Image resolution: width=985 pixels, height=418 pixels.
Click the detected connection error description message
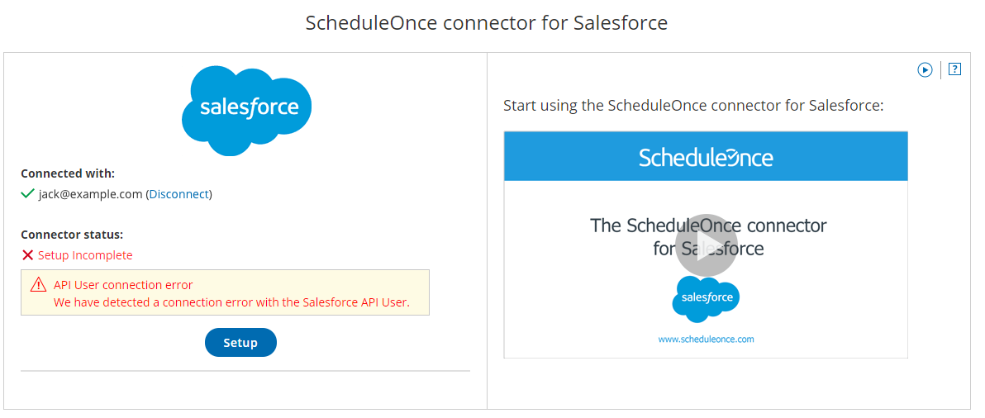coord(231,302)
